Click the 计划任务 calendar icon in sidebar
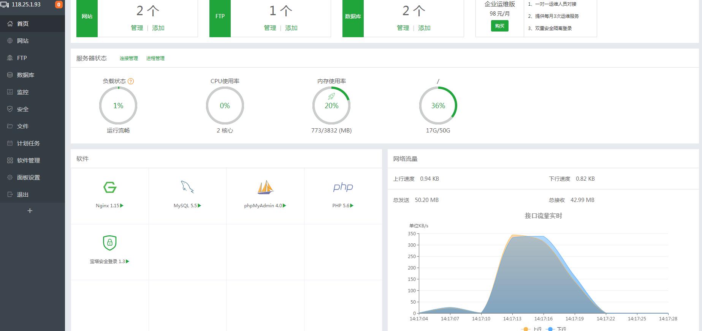This screenshot has height=331, width=702. point(10,143)
